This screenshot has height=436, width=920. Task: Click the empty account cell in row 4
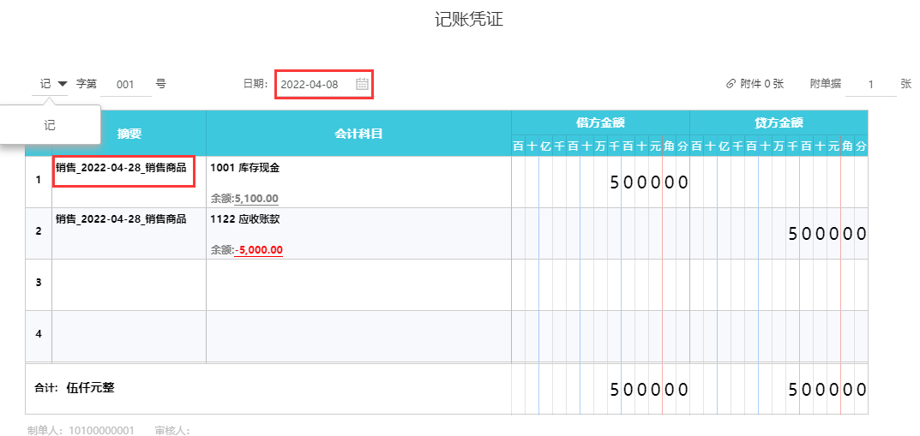(x=358, y=336)
